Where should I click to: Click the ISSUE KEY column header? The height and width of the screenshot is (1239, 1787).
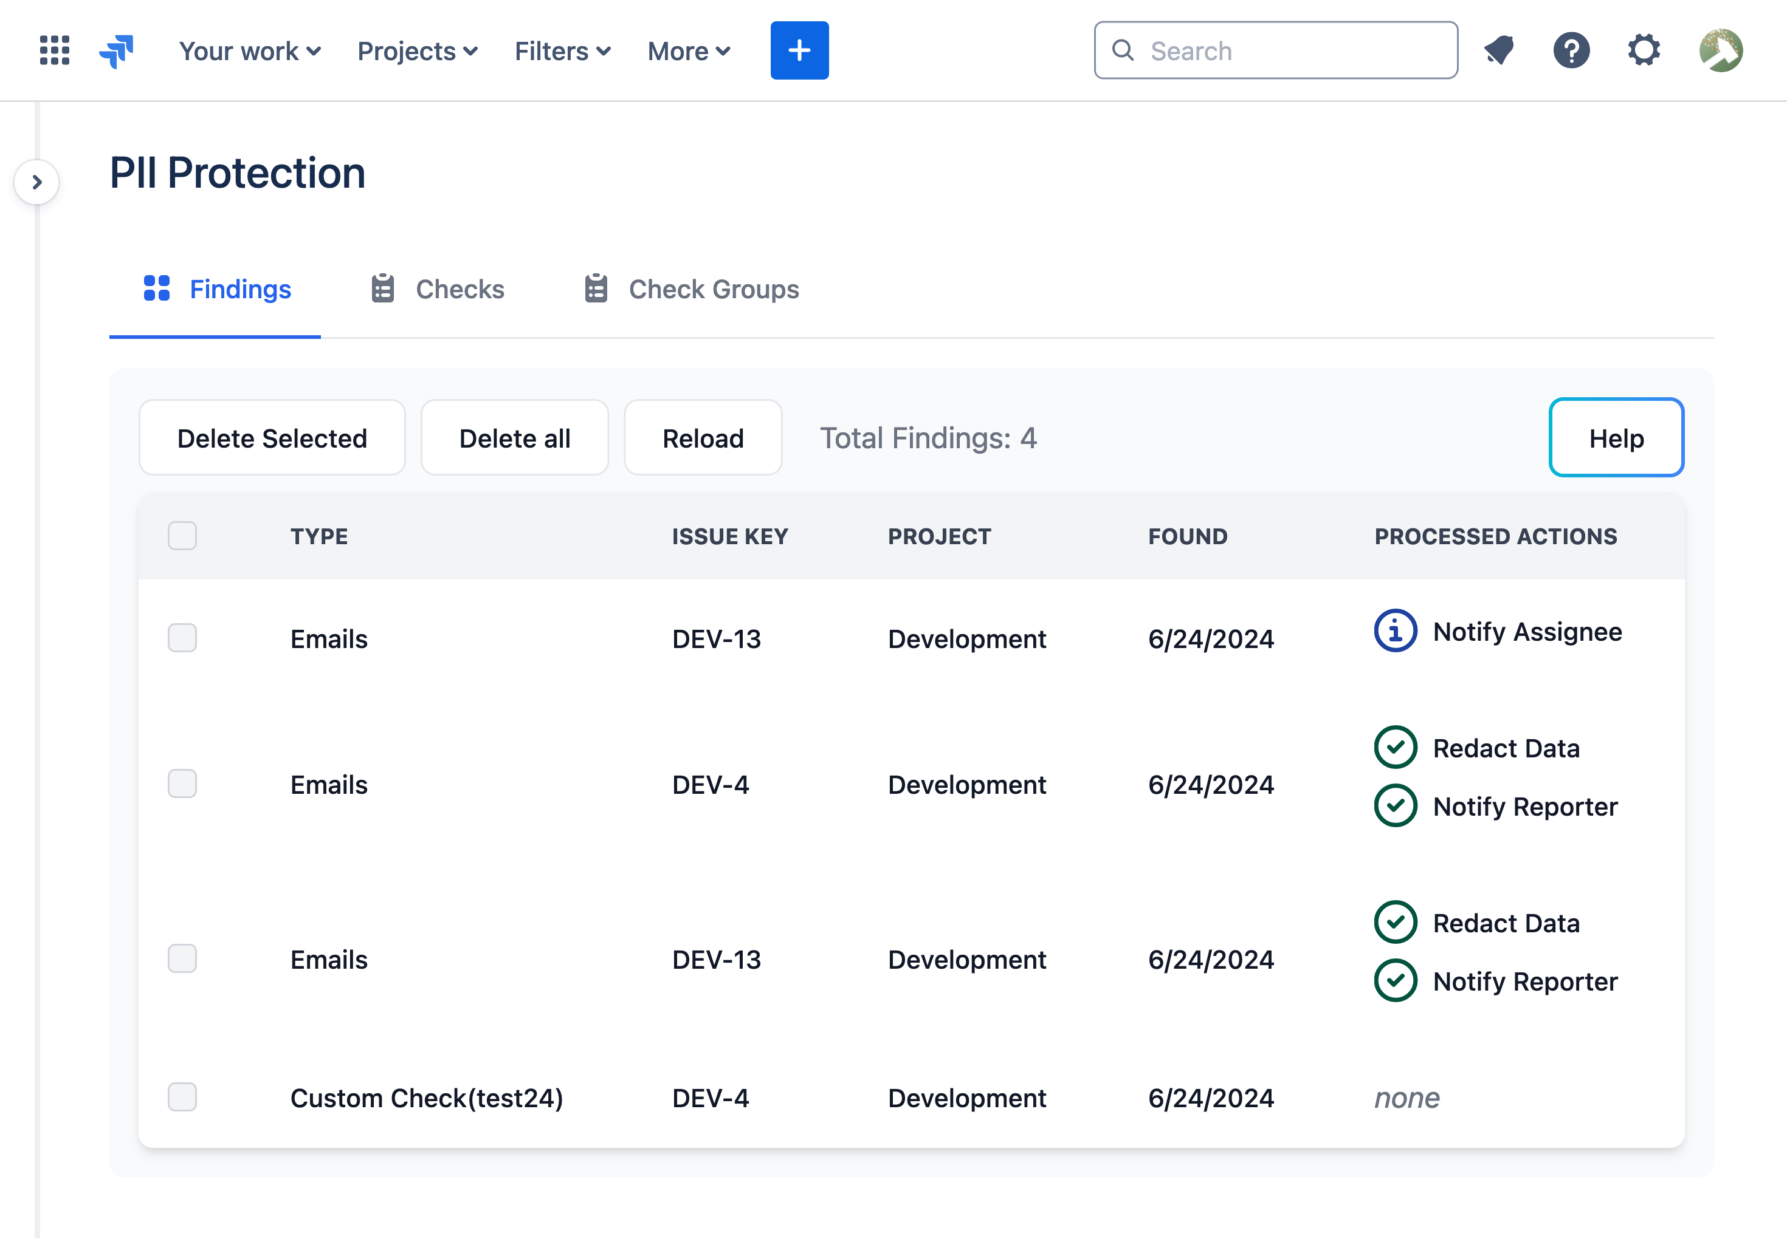tap(729, 536)
